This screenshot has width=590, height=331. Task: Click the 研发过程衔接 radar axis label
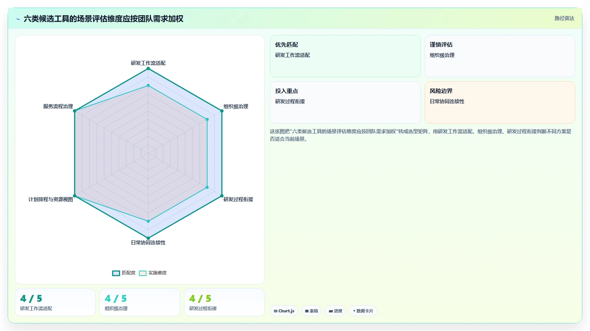point(238,199)
